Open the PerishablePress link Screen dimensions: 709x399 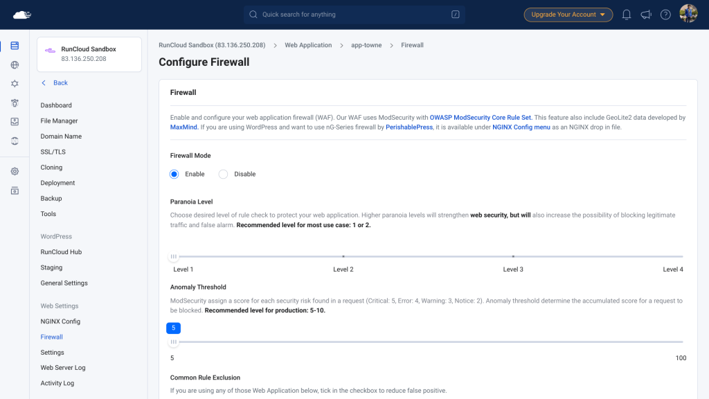pos(409,127)
